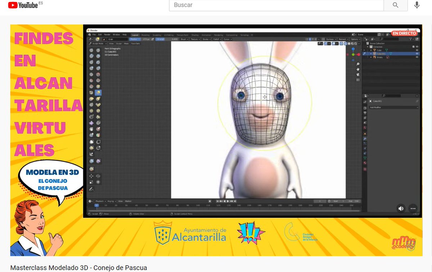432x272 pixels.
Task: Open the Render menu
Action: click(107, 35)
